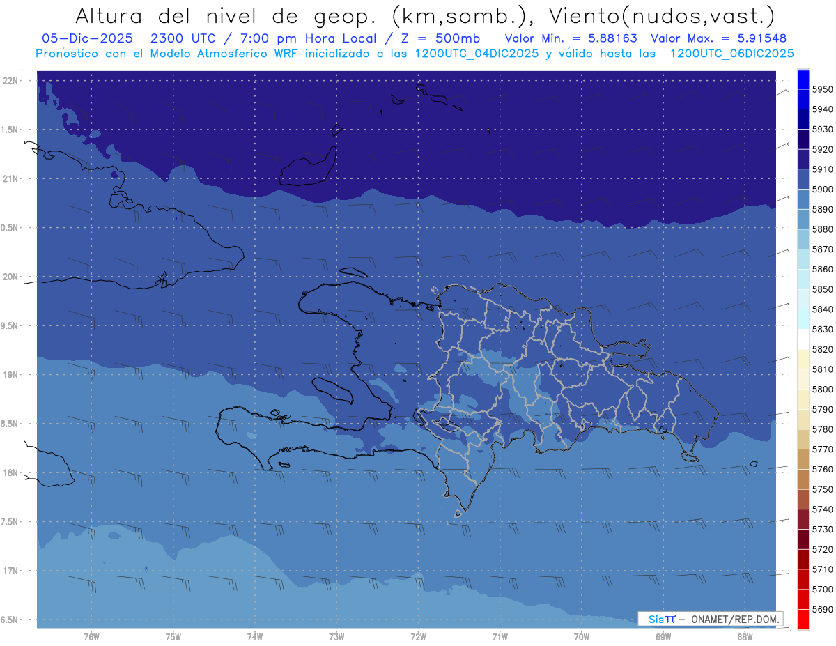Screen dimensions: 836x646
Task: Click the '18N' latitude label
Action: [x=12, y=472]
